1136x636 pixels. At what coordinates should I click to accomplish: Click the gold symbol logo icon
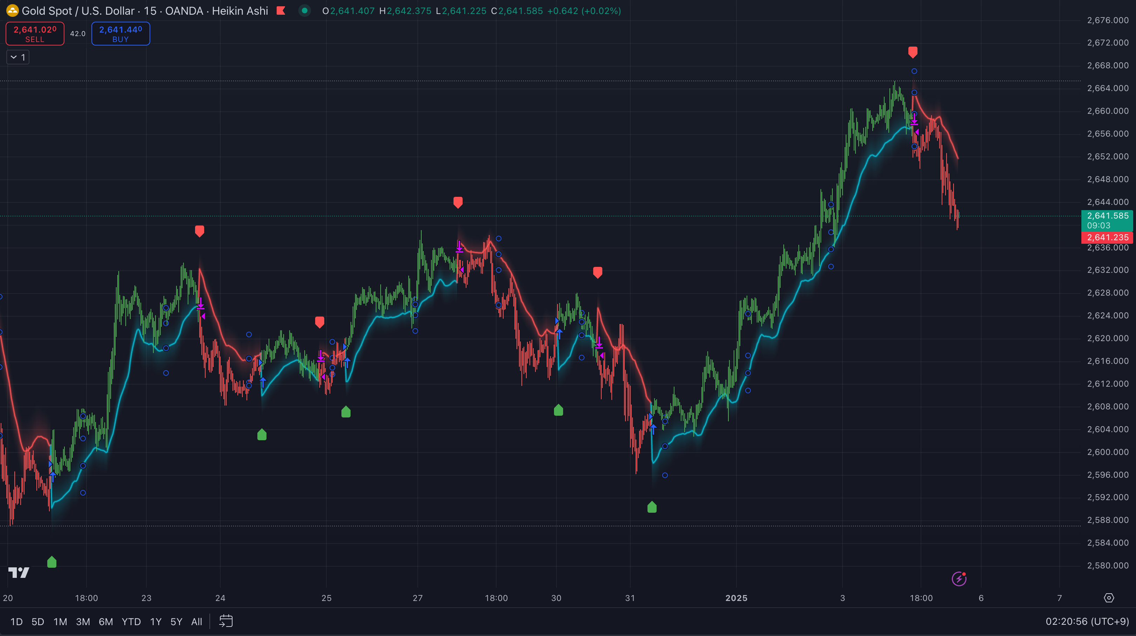pyautogui.click(x=12, y=11)
